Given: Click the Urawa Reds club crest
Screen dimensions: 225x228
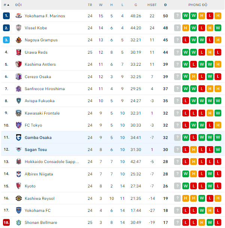Looking at the screenshot, I should [x=19, y=52].
